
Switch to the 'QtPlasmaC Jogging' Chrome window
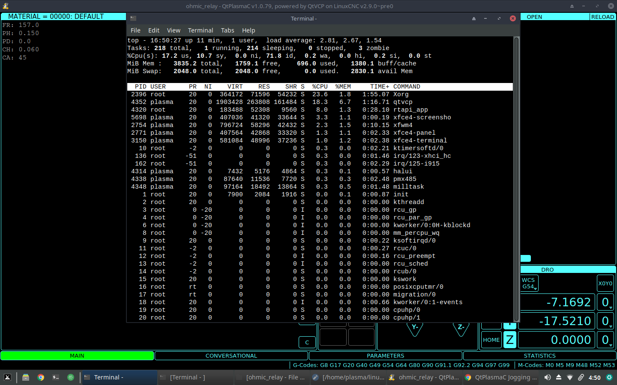pos(501,377)
